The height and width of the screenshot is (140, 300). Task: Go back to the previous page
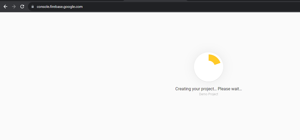[5, 7]
